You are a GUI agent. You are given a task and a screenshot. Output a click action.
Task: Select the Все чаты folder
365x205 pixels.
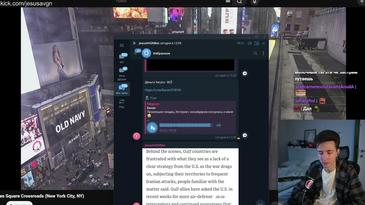pos(122,89)
